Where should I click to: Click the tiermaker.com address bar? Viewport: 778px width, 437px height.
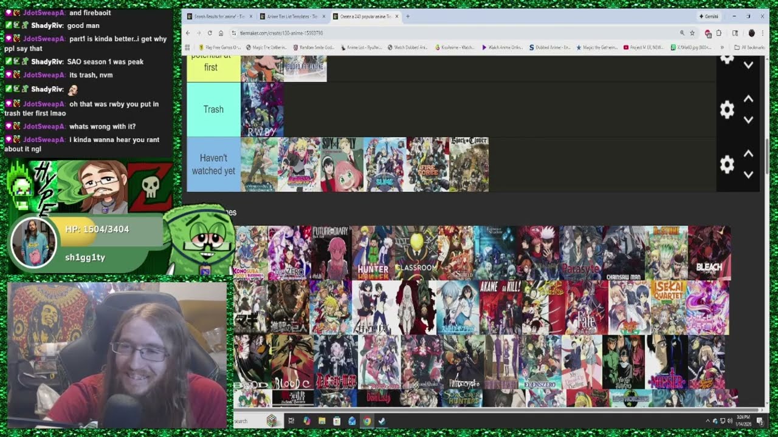tap(456, 33)
